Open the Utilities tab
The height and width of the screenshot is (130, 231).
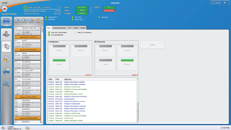[76, 28]
